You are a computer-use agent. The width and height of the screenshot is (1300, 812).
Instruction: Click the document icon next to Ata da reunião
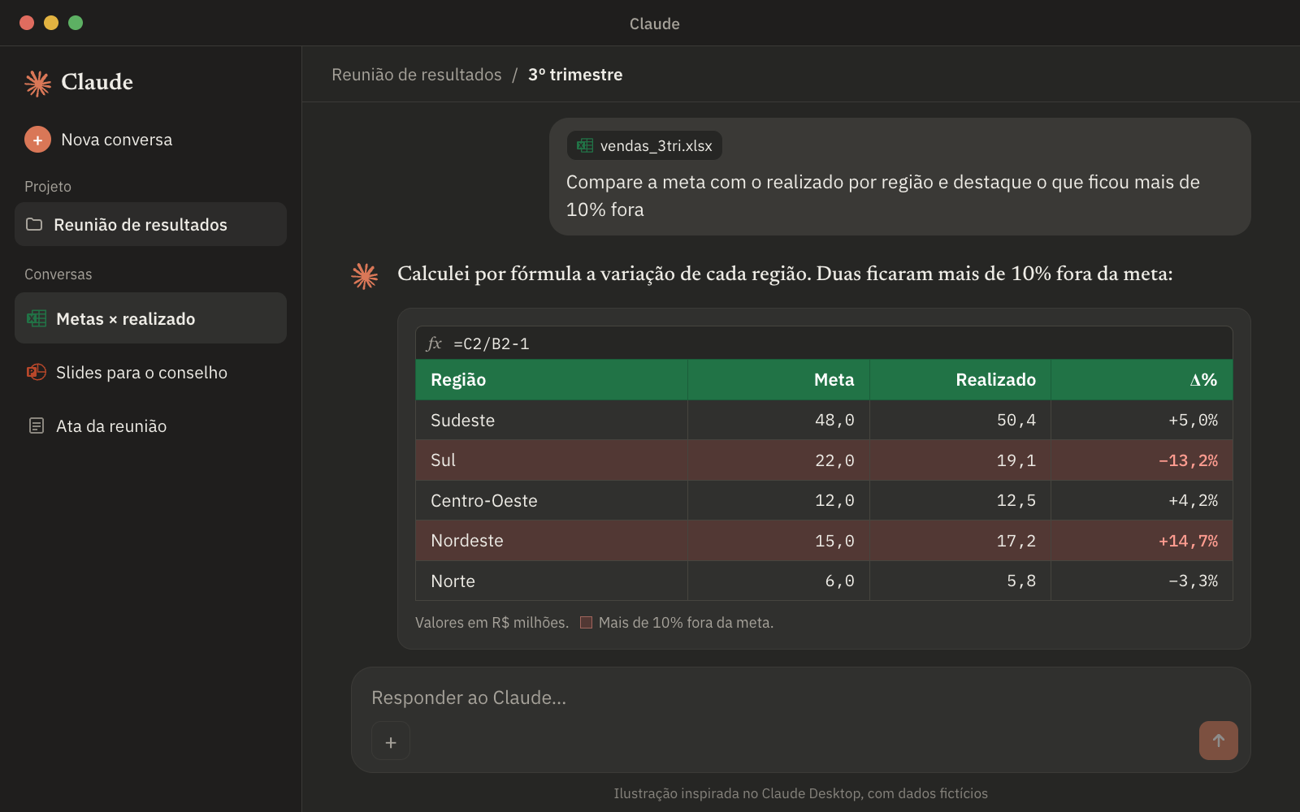(x=37, y=425)
